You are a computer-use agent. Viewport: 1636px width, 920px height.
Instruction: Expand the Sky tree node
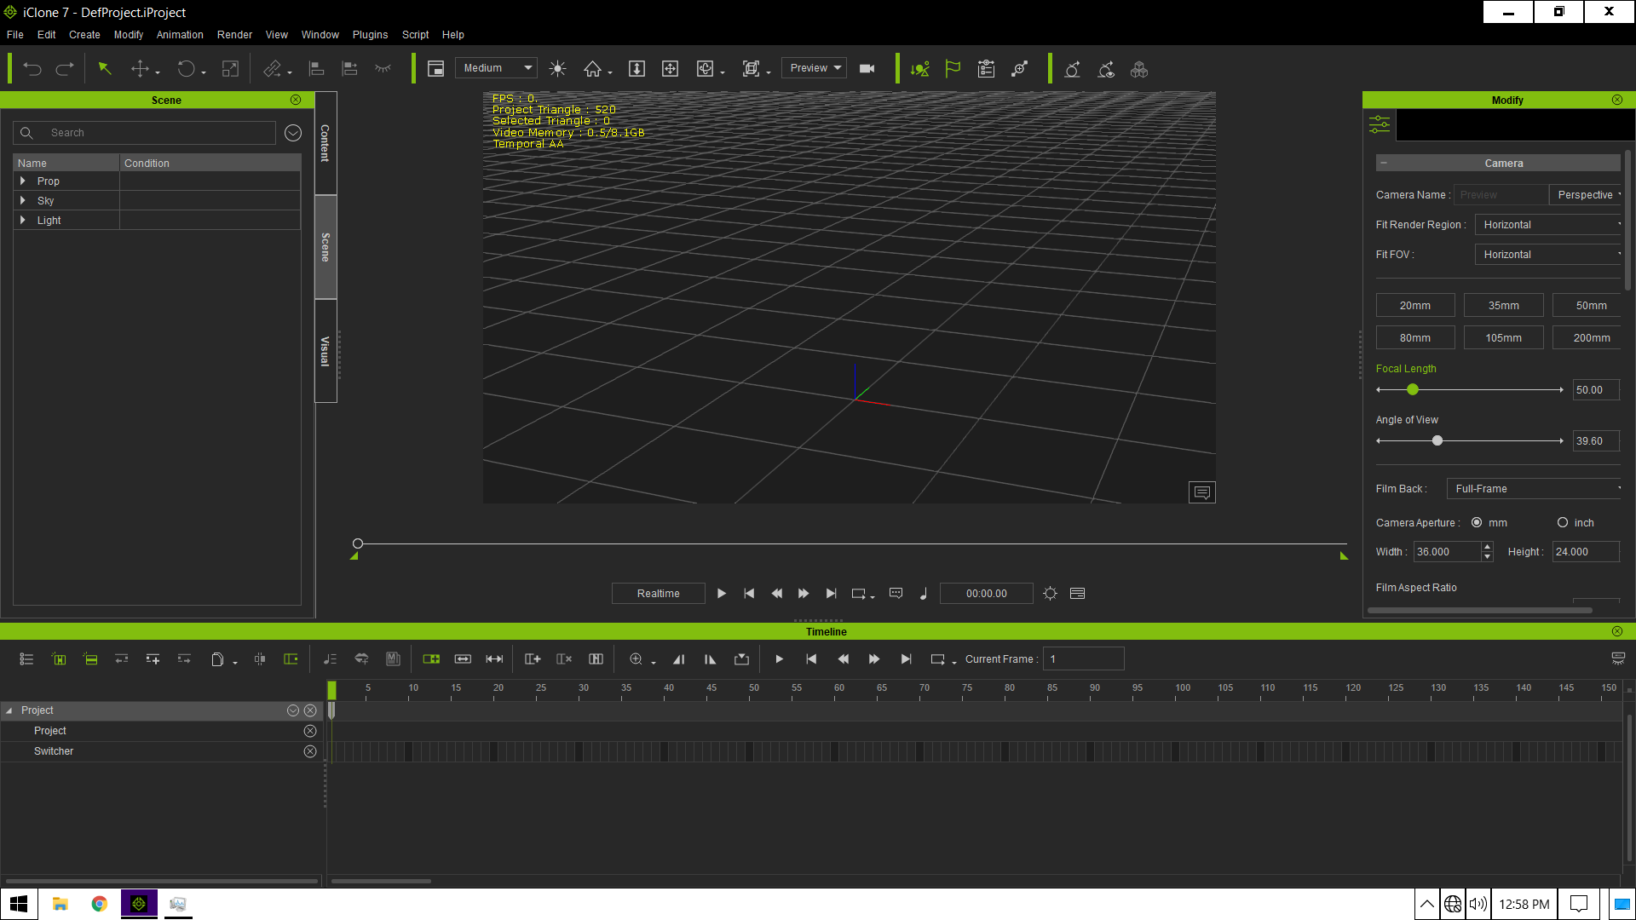(23, 200)
